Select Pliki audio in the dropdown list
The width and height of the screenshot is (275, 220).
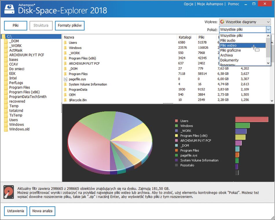[228, 41]
